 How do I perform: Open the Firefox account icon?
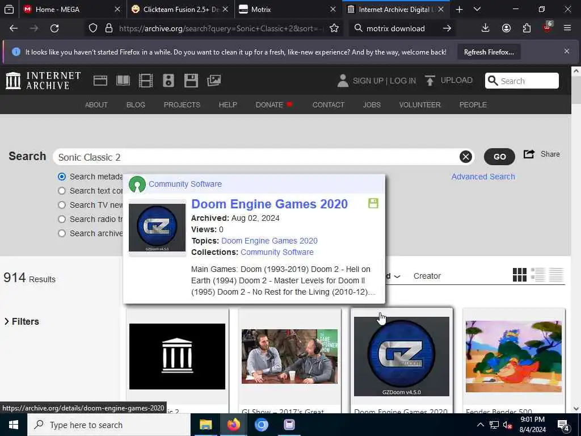click(506, 28)
